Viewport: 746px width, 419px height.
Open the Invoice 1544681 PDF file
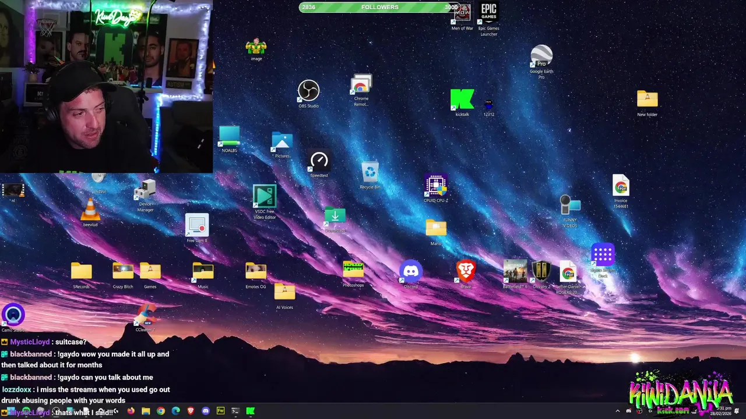621,190
